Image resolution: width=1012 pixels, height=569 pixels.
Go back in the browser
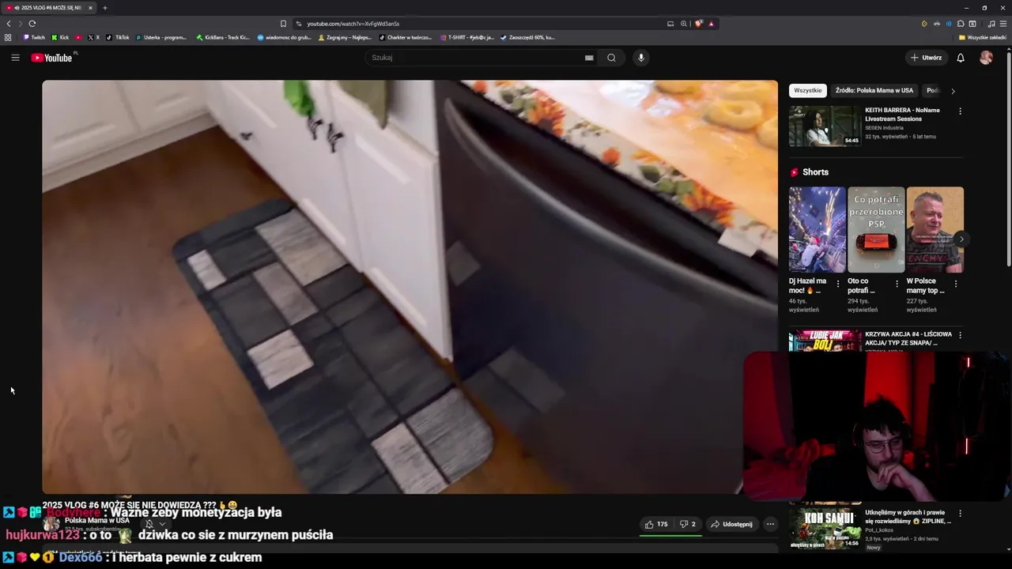tap(9, 24)
